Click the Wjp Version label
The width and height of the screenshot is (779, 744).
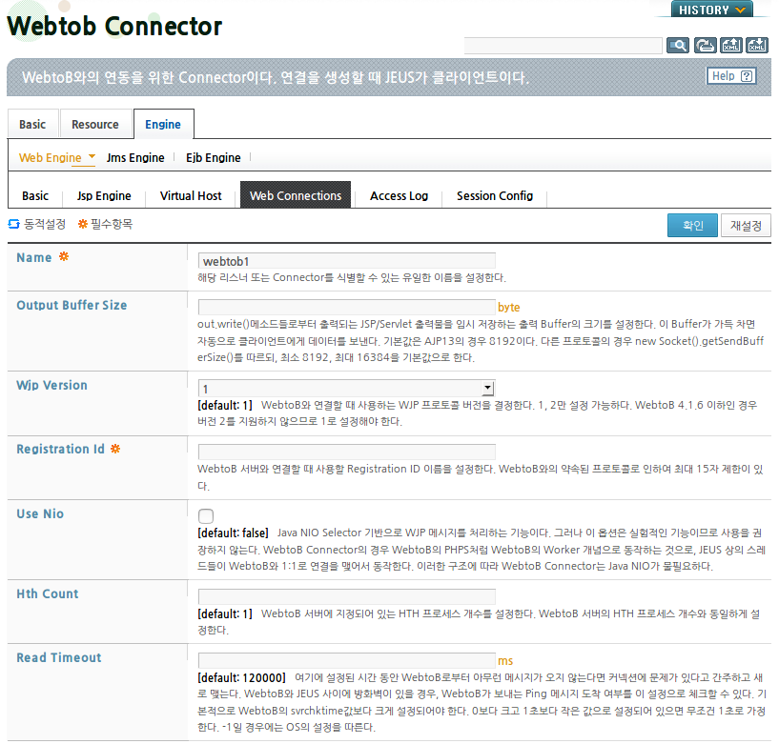pos(51,386)
